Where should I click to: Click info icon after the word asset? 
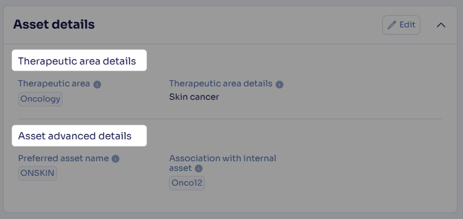pyautogui.click(x=199, y=169)
